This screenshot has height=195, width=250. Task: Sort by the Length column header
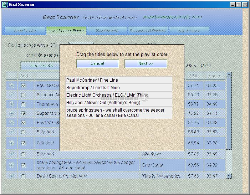(215, 76)
